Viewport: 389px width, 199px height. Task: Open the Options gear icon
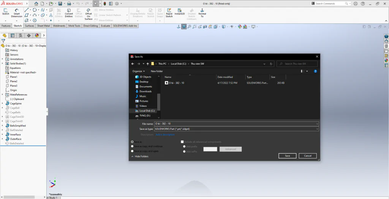(117, 4)
